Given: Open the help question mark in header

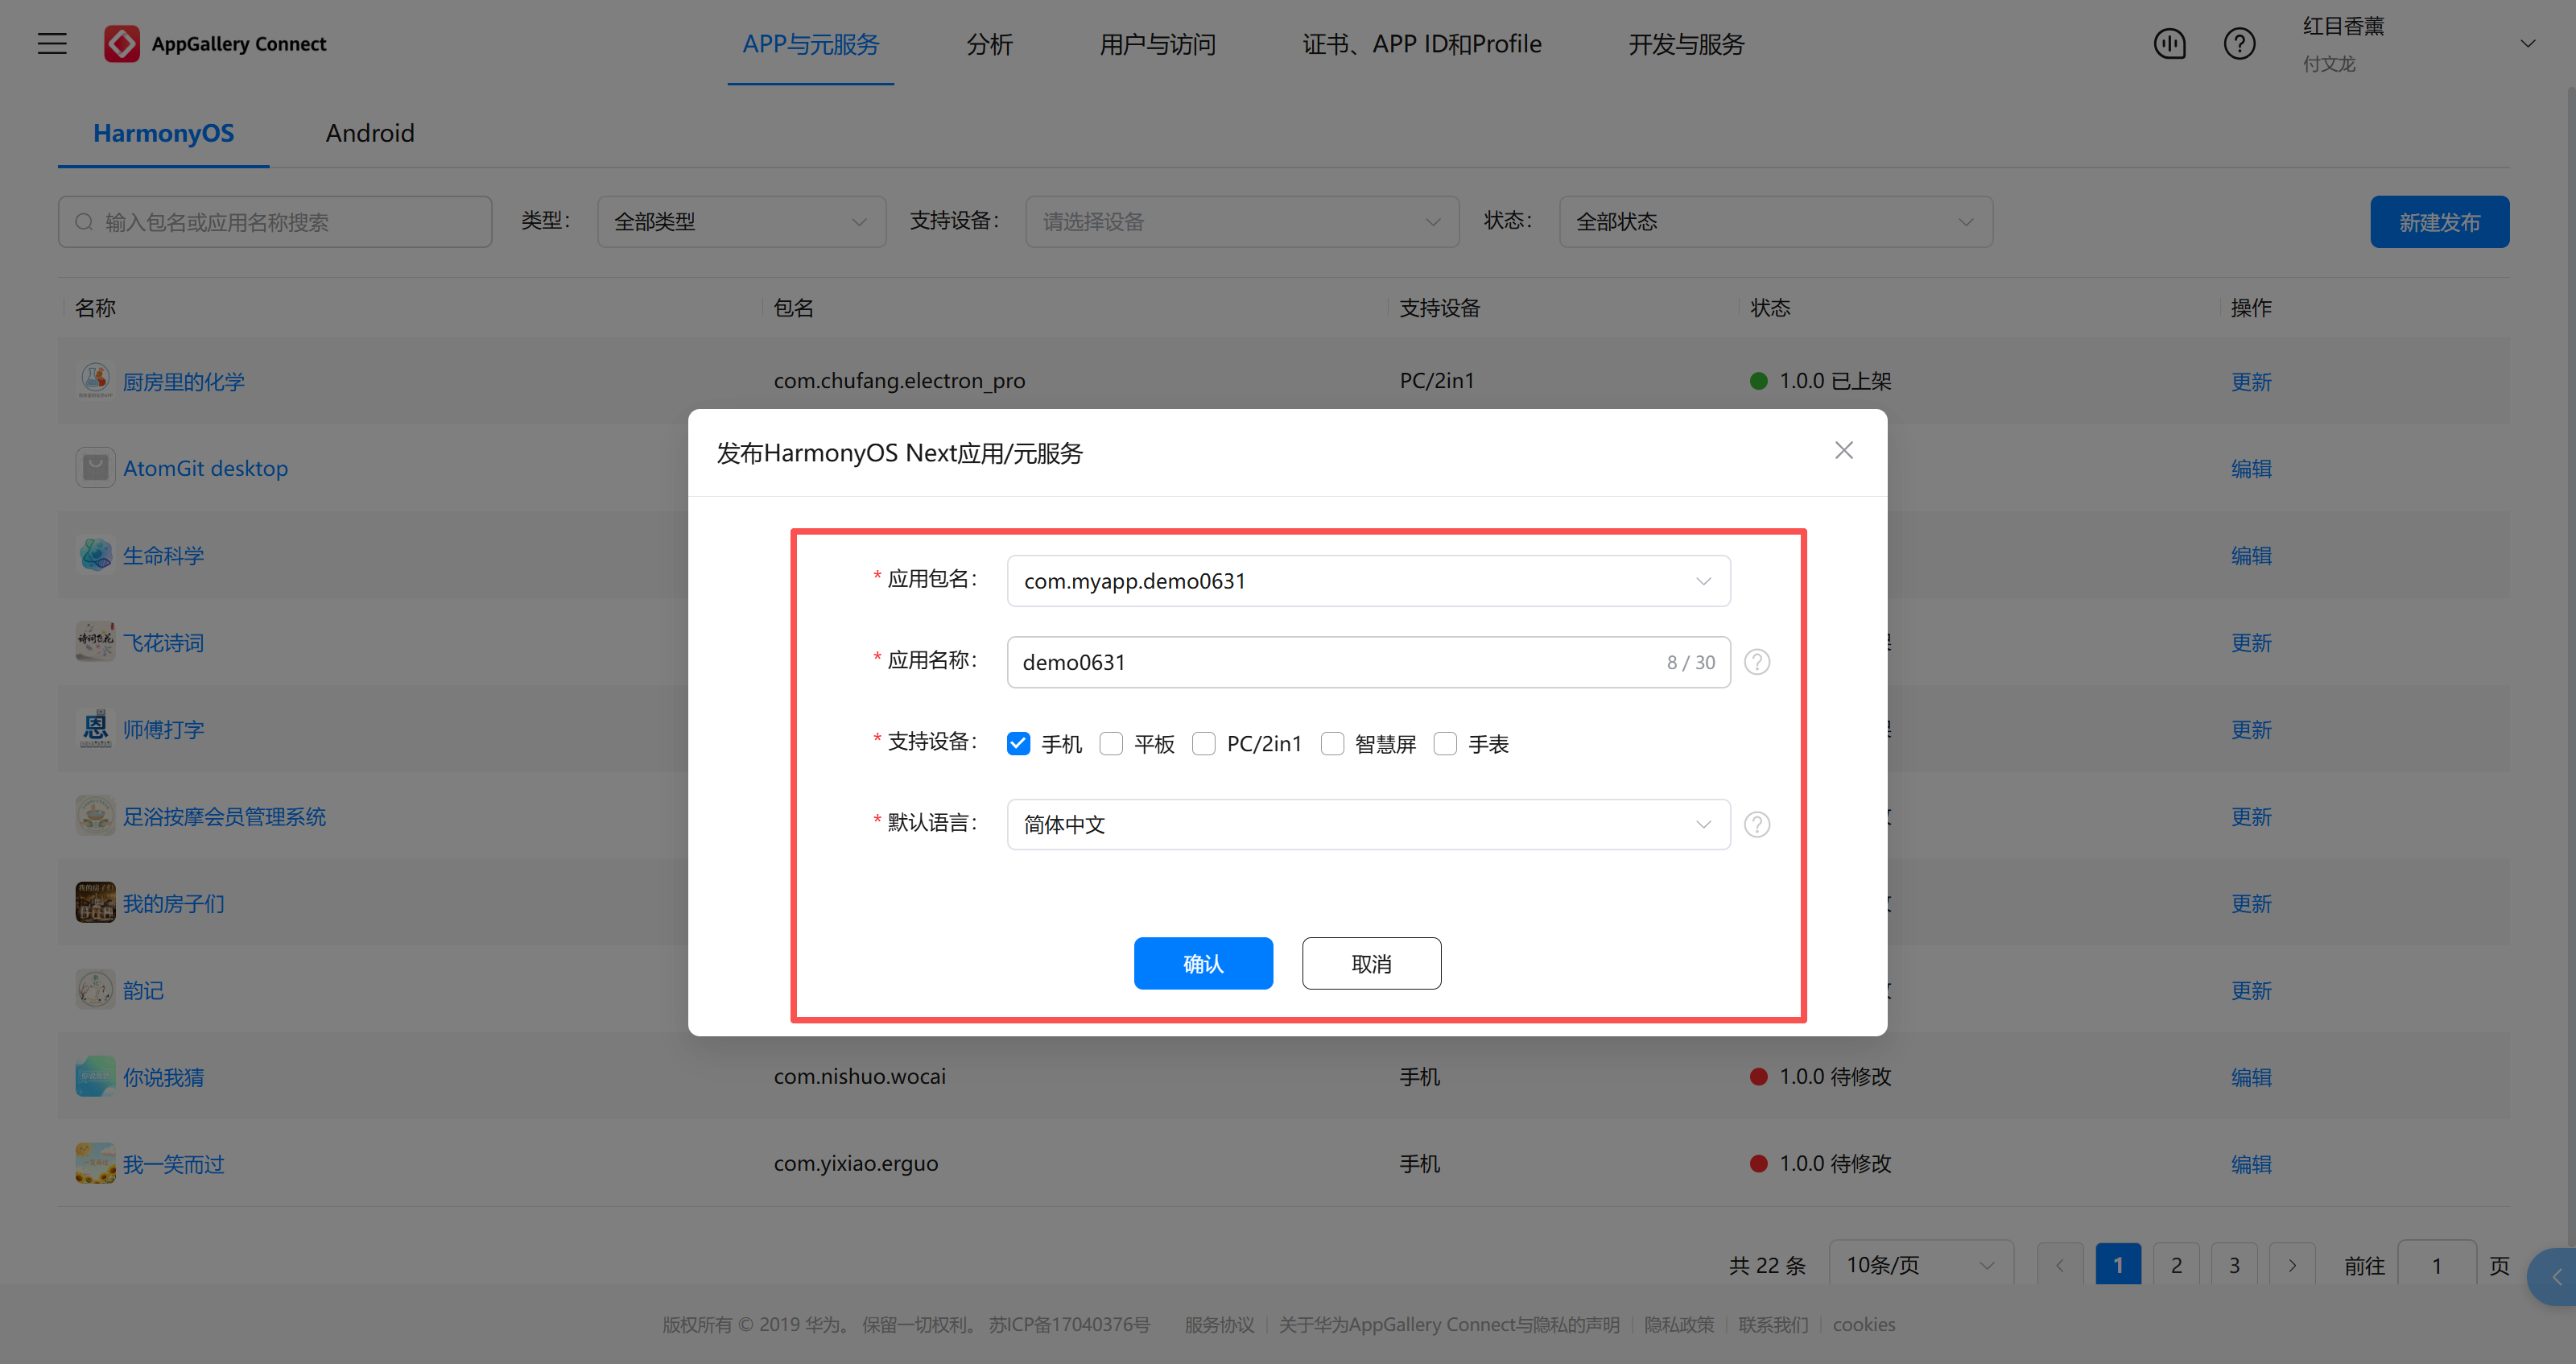Looking at the screenshot, I should [2239, 44].
